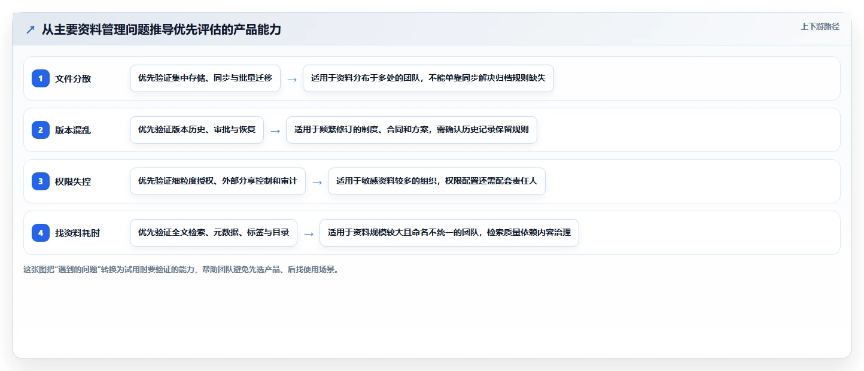The image size is (864, 371).
Task: Select the 文件分散 problem label
Action: (73, 78)
